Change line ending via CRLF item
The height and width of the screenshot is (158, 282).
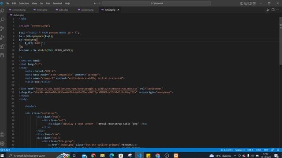(259, 150)
